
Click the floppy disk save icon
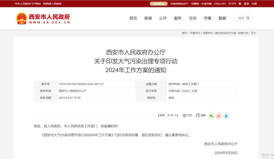[198, 115]
